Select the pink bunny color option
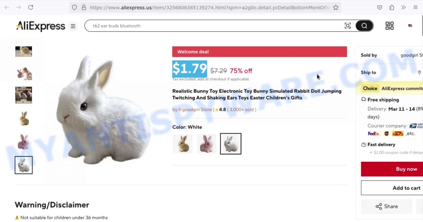Viewport: 423px width, 222px height. (x=207, y=144)
